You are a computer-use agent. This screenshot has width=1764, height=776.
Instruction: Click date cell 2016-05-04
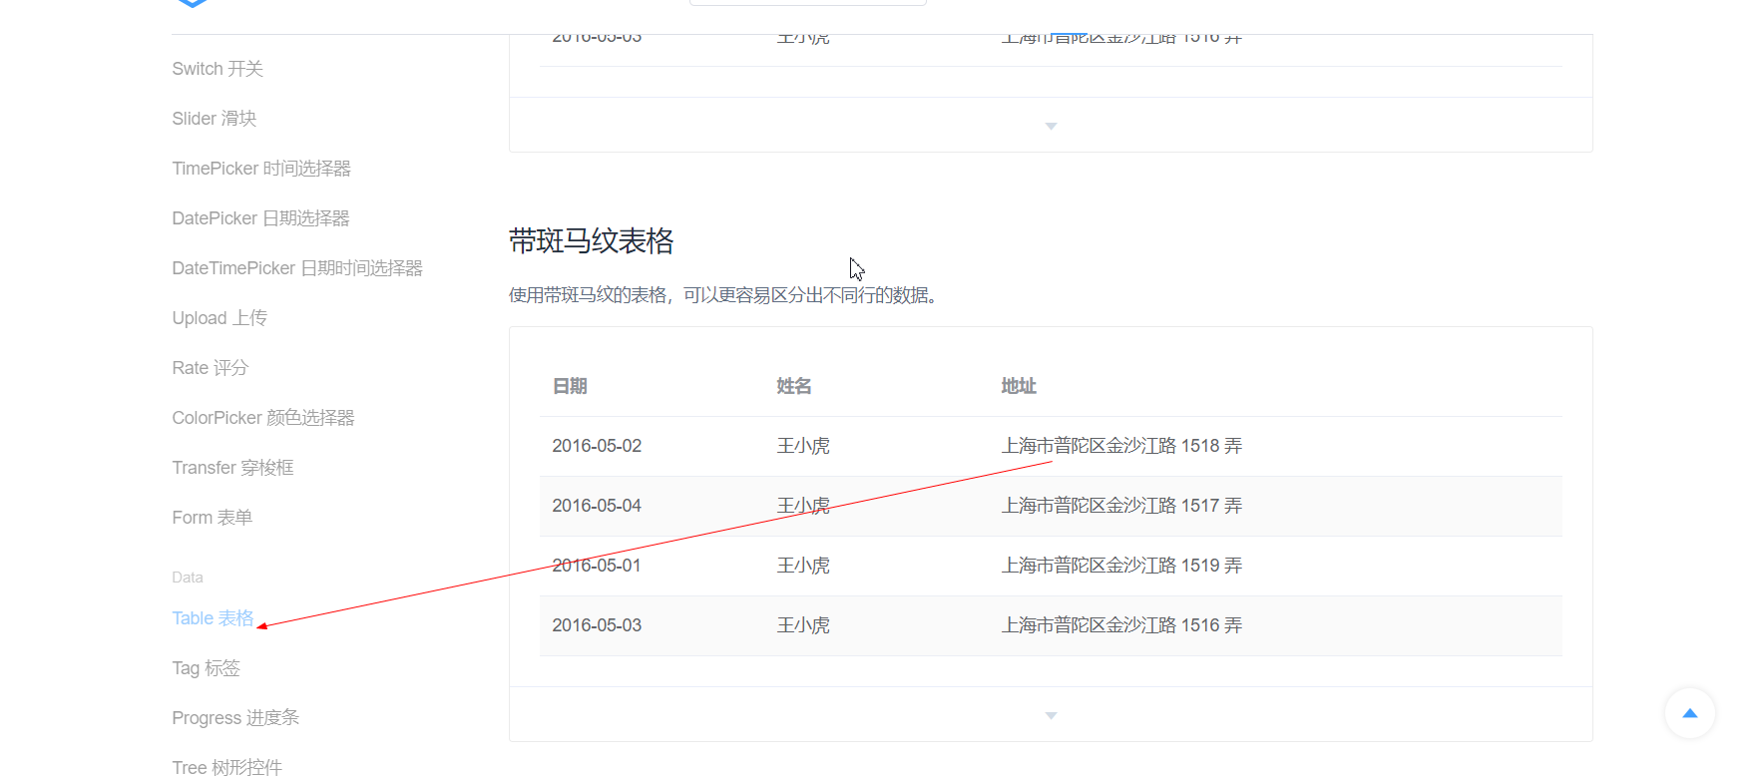pyautogui.click(x=597, y=506)
